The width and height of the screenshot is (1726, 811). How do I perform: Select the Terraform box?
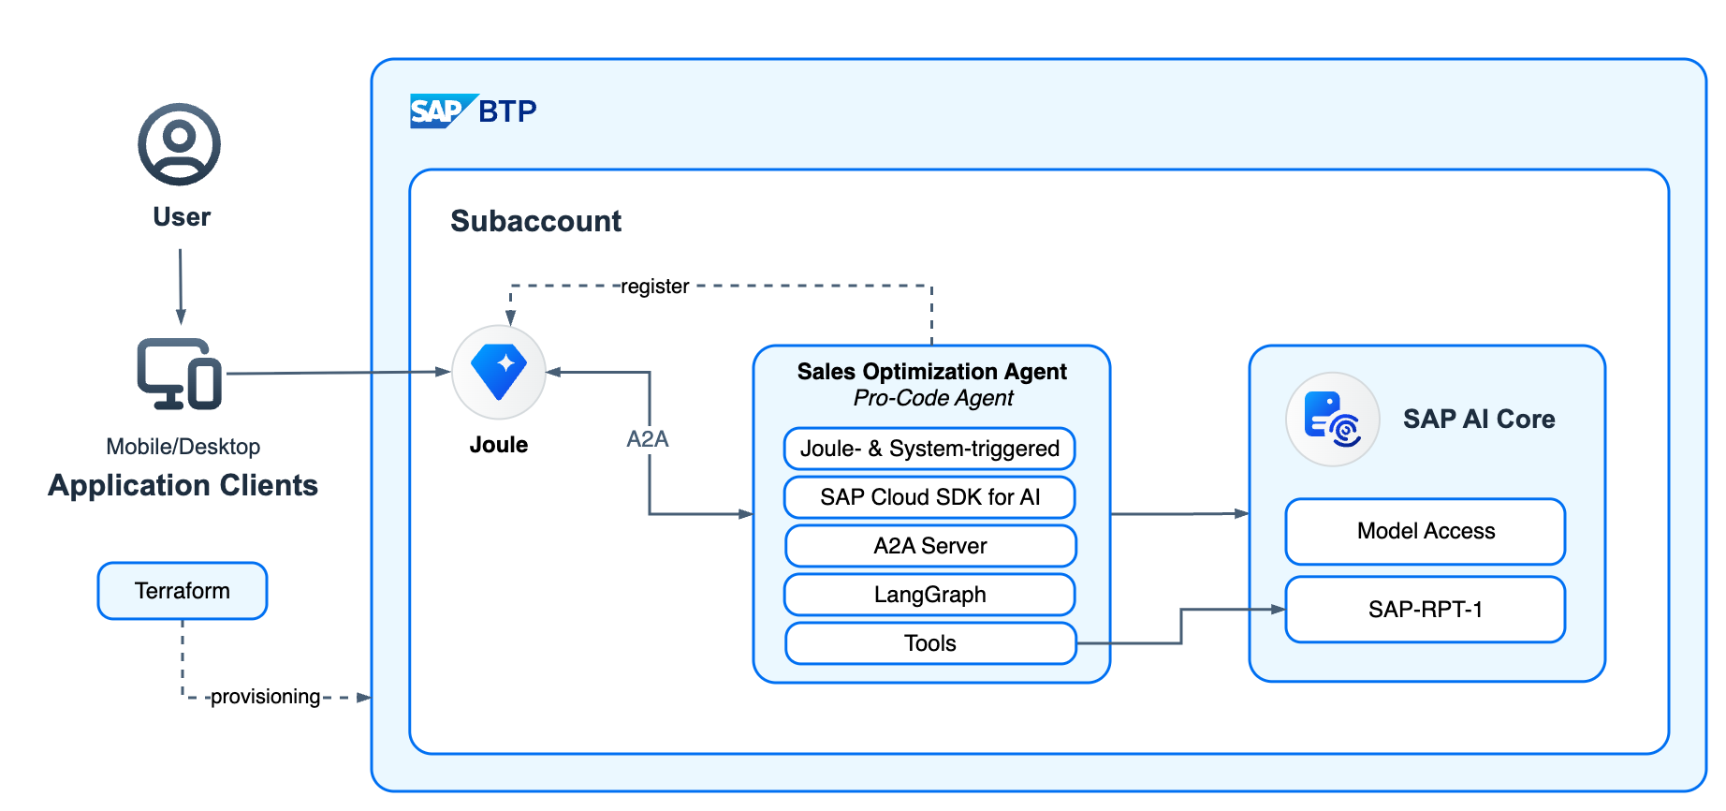click(183, 591)
